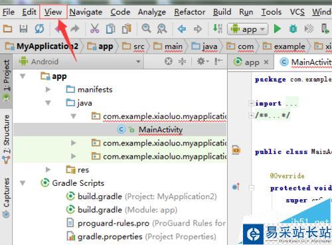Select the example breadcrumb

(284, 46)
